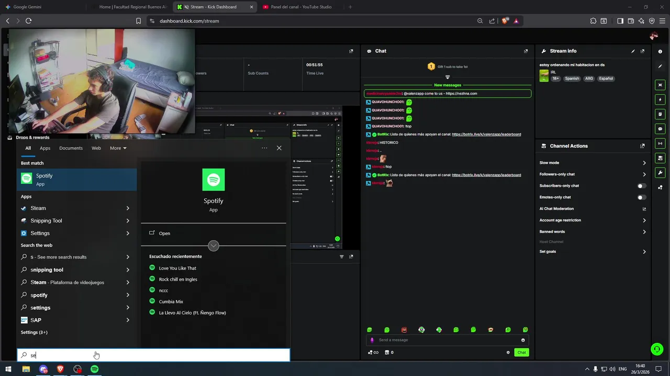Toggle Subscribers-only chat switch

click(641, 186)
